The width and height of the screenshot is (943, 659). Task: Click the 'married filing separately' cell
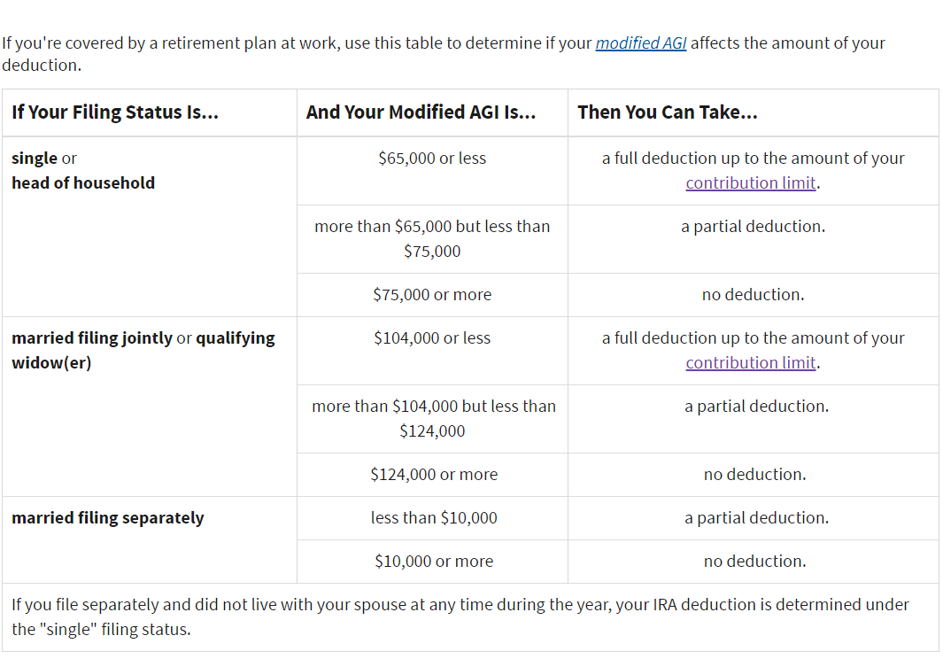149,539
